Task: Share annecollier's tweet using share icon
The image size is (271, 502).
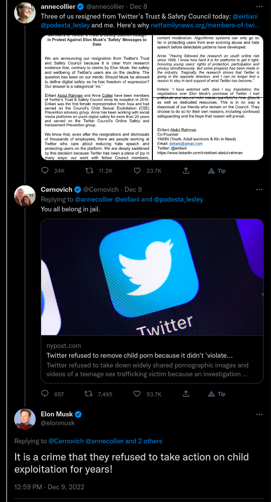Action: (186, 171)
